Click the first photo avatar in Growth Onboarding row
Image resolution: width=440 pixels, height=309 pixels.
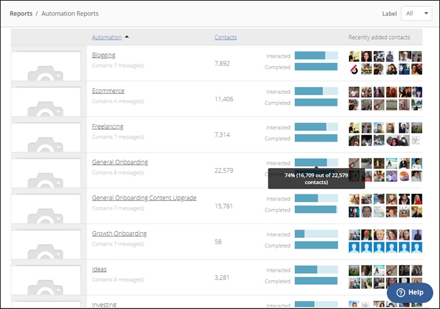354,235
